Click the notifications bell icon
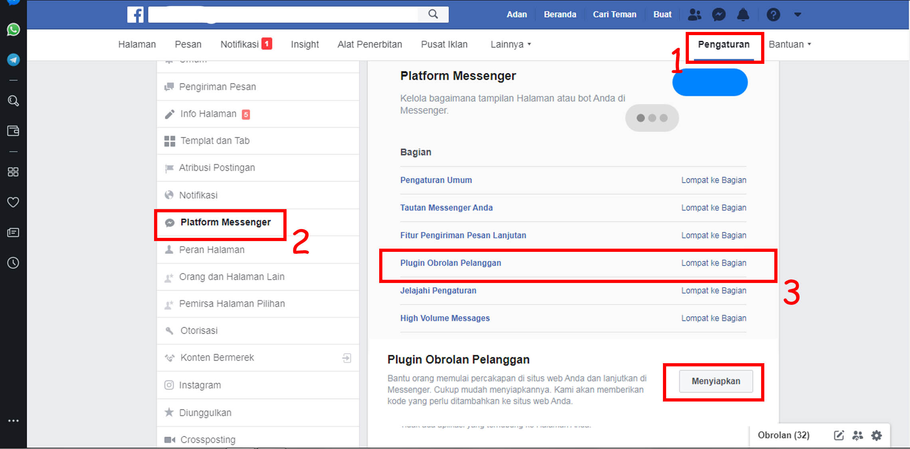Image resolution: width=910 pixels, height=449 pixels. point(743,15)
